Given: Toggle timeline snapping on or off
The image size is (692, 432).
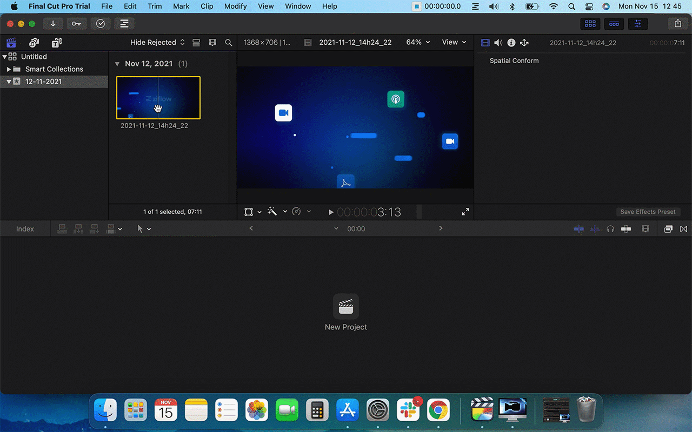Looking at the screenshot, I should click(x=626, y=229).
